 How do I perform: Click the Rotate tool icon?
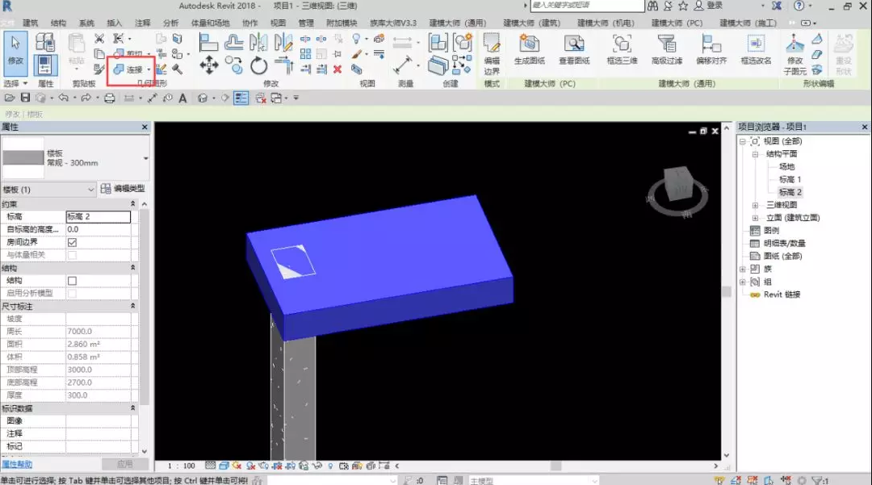point(259,66)
